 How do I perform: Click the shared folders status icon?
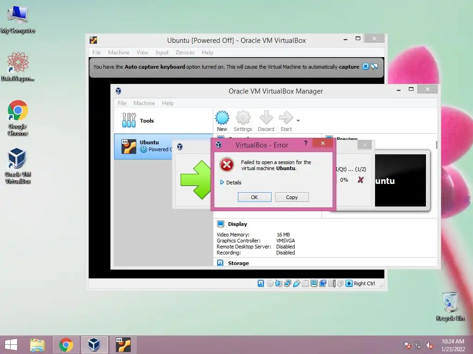tap(305, 283)
